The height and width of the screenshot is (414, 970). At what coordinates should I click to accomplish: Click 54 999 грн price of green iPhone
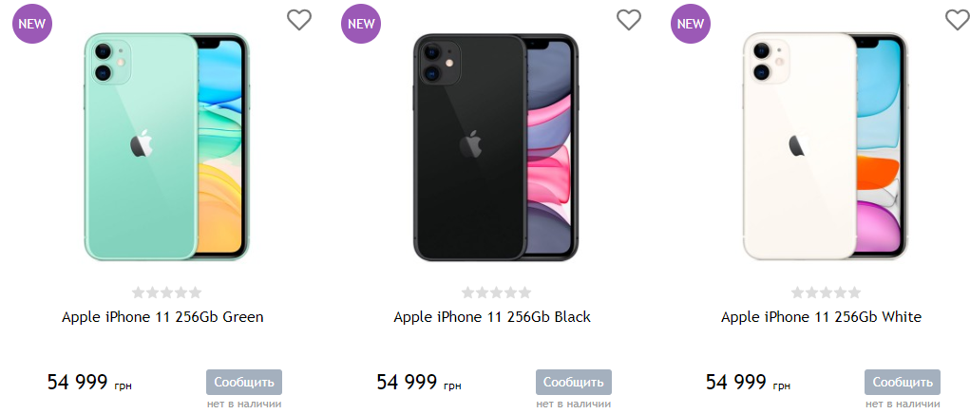coord(89,383)
